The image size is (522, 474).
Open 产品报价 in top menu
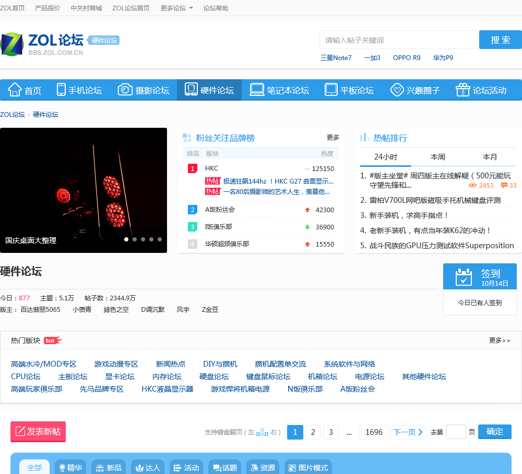click(x=48, y=8)
